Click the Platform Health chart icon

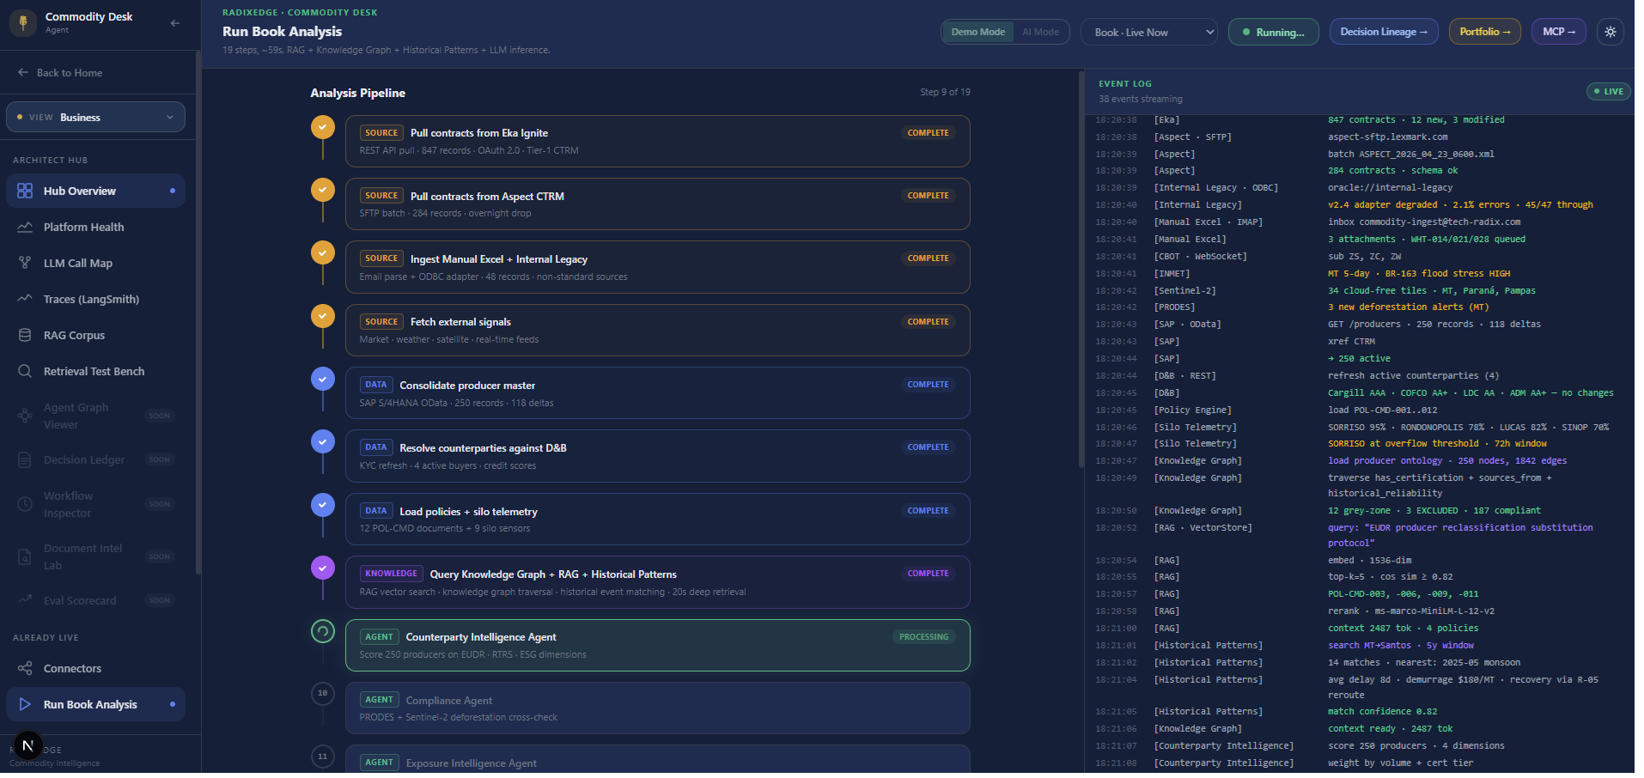(25, 227)
